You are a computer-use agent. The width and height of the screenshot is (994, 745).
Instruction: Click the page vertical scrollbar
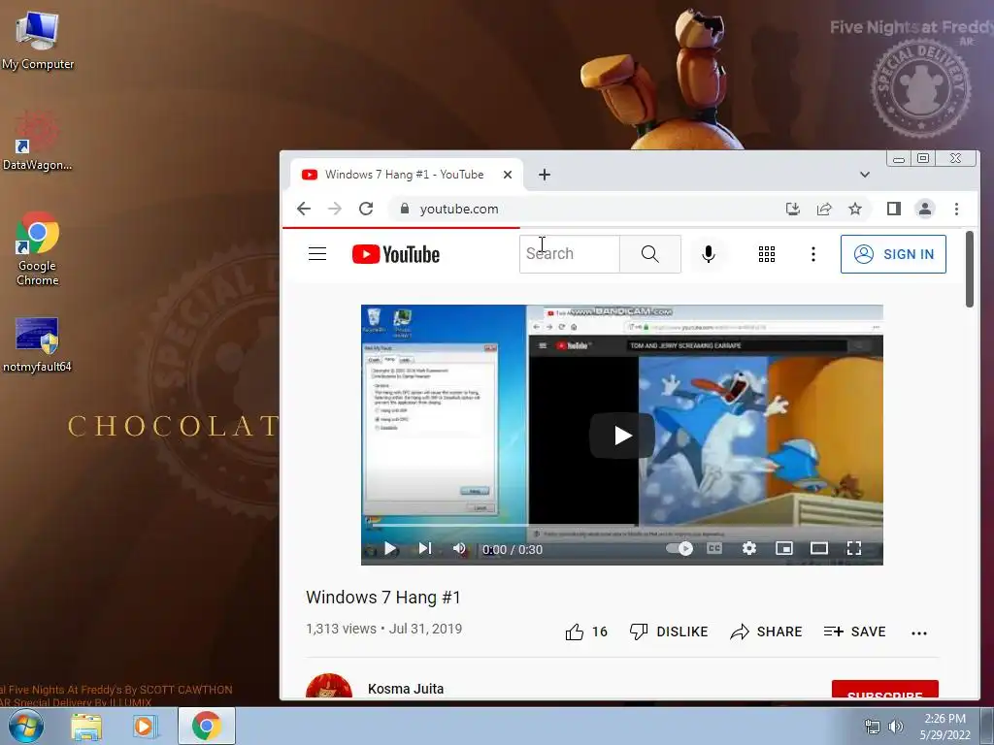(970, 270)
